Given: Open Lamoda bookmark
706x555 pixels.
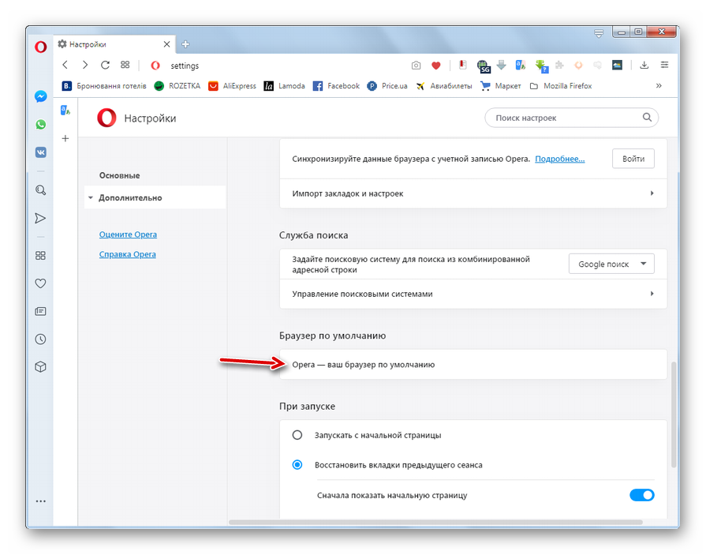Looking at the screenshot, I should pos(285,85).
